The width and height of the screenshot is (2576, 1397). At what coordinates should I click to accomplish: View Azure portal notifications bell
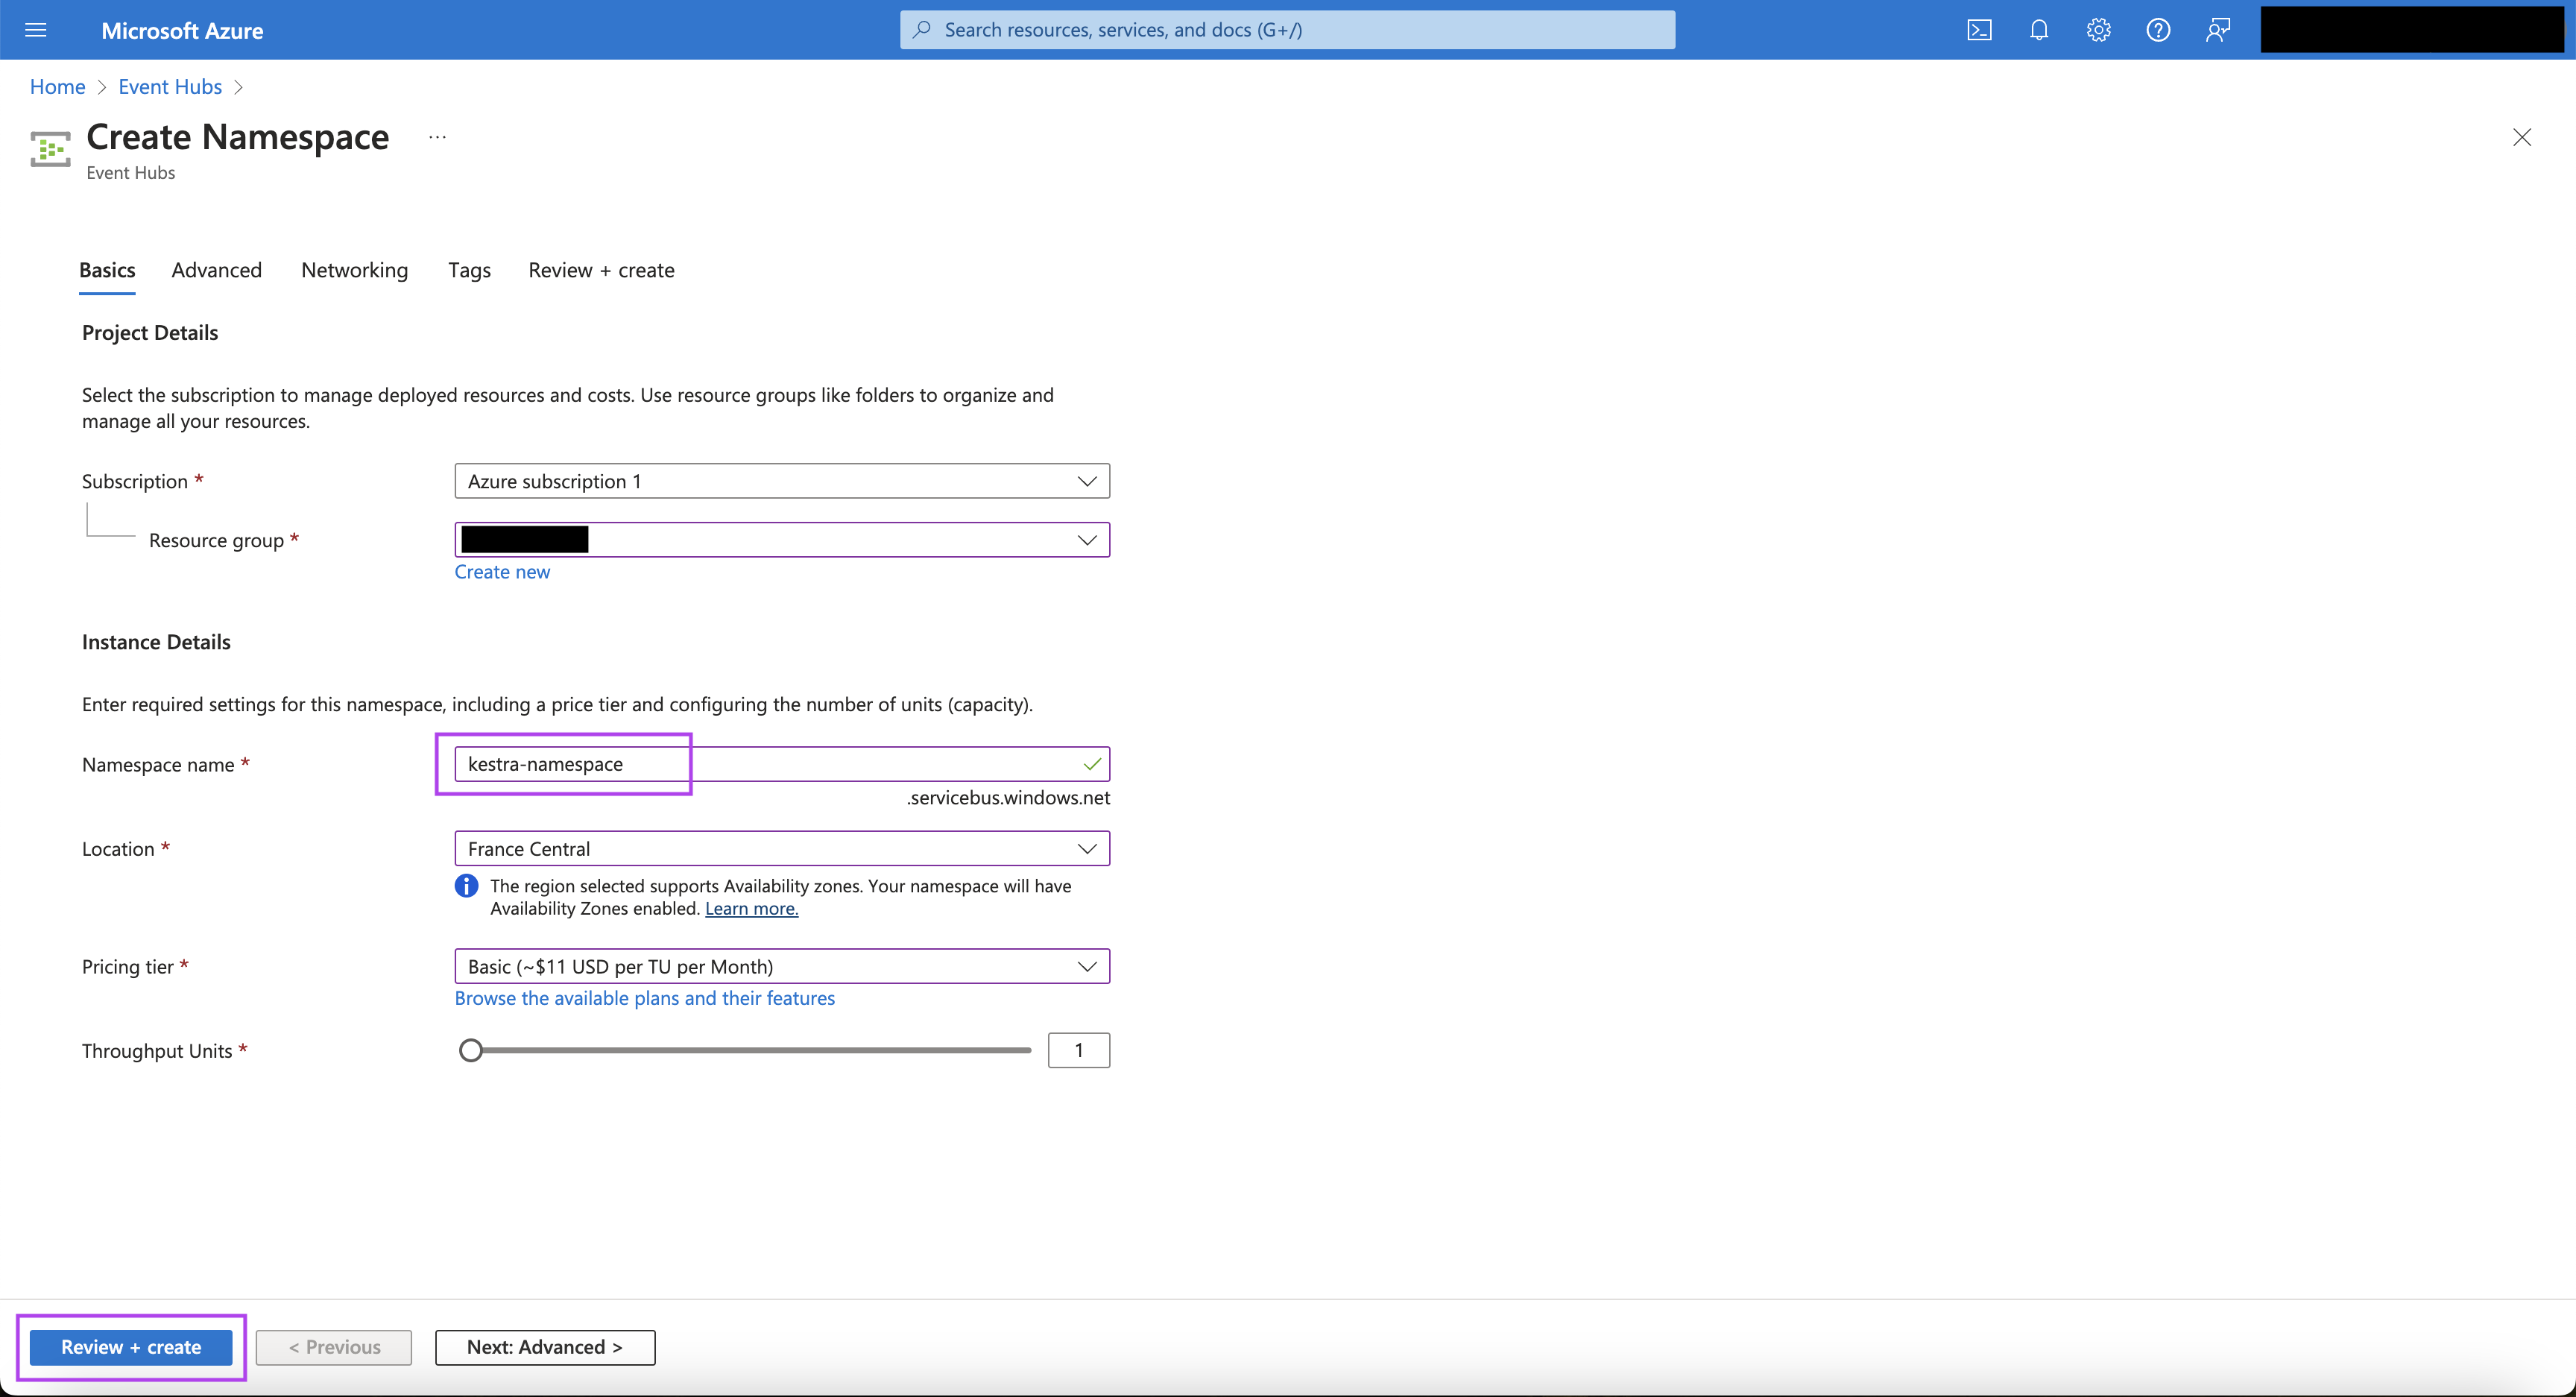2038,29
